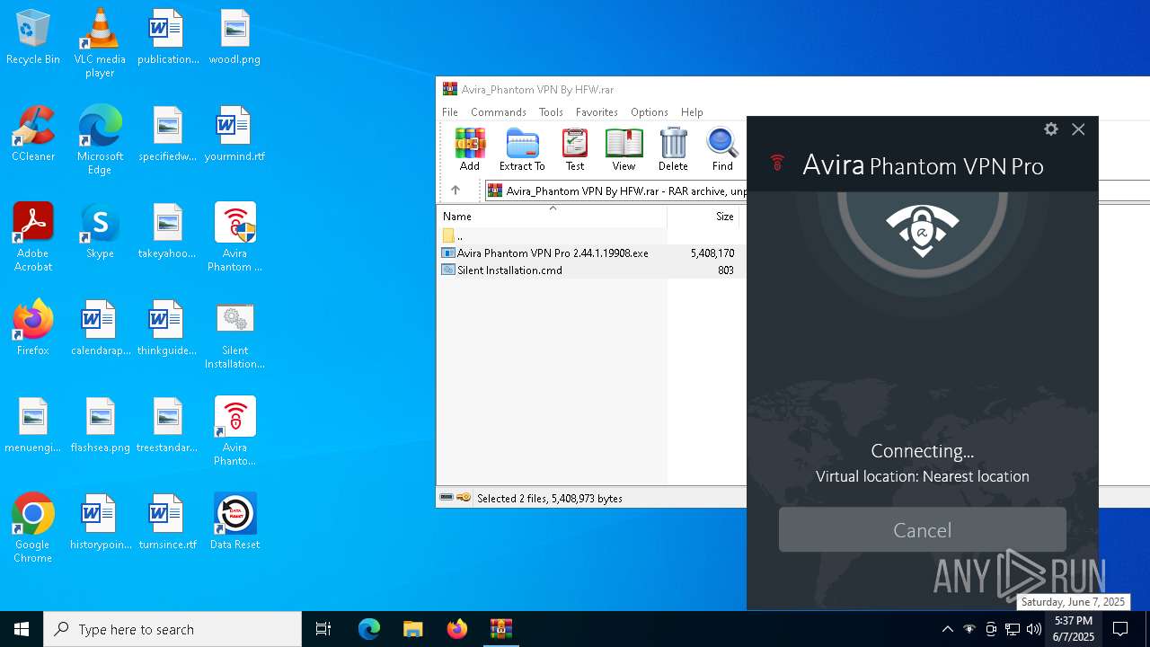Click the archive path address field
Viewport: 1150px width, 647px height.
click(616, 191)
